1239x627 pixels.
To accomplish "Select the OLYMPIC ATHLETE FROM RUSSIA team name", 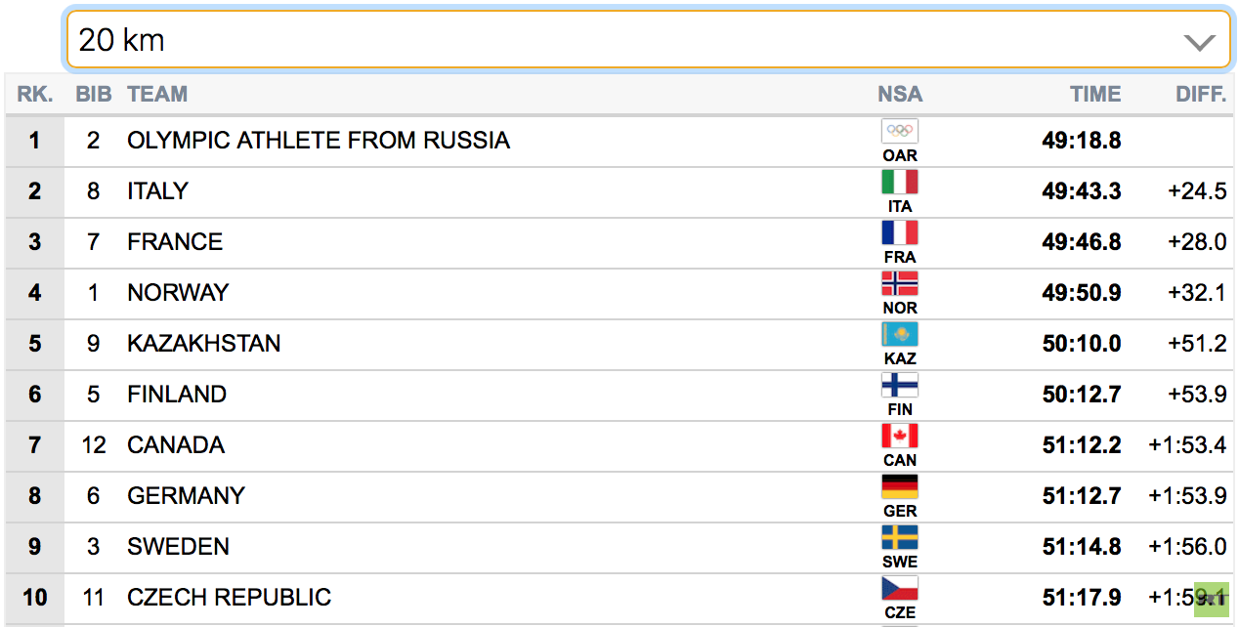I will pos(319,141).
